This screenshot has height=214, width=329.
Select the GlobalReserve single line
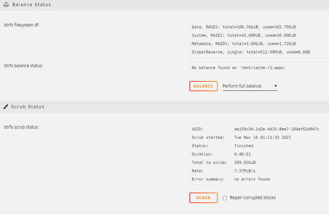(x=251, y=52)
